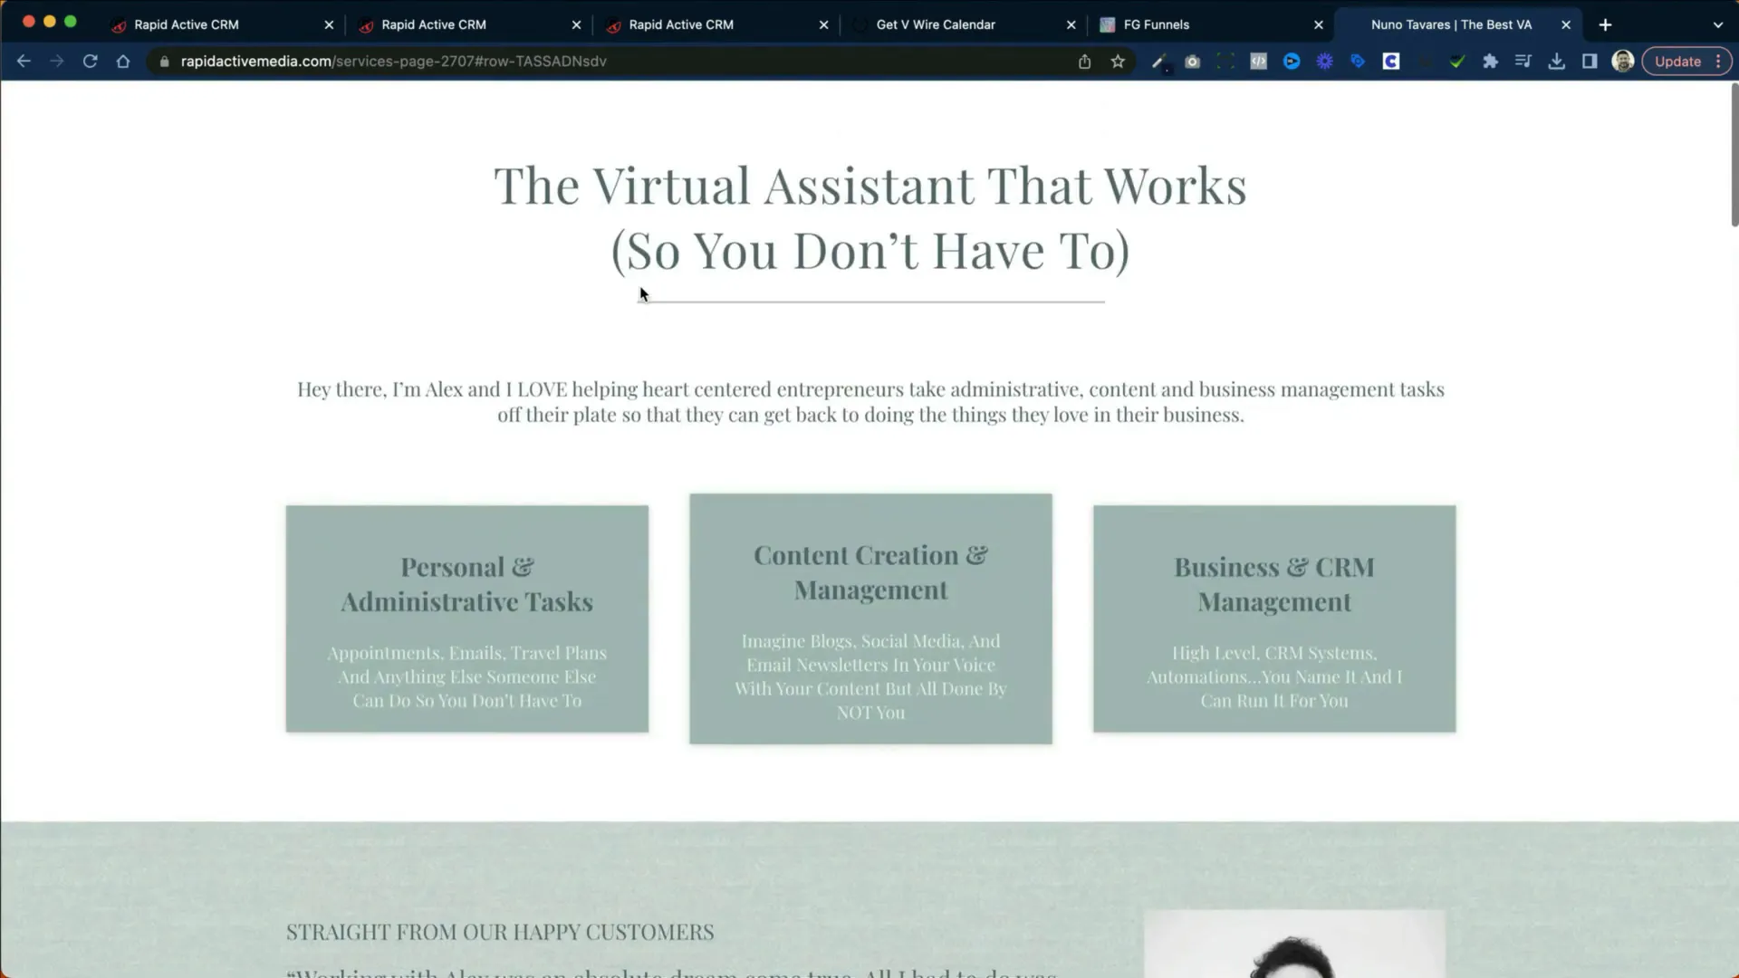Image resolution: width=1739 pixels, height=978 pixels.
Task: Switch to the second Rapid Active CRM tab
Action: pos(469,24)
